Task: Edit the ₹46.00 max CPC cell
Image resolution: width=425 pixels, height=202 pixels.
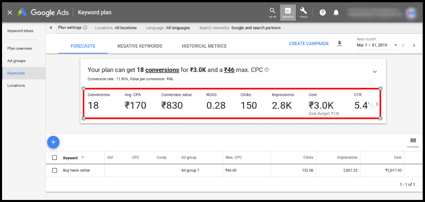Action: tap(231, 171)
